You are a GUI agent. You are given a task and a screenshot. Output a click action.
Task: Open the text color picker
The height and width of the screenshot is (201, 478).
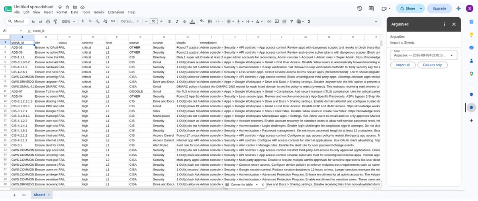pos(192,21)
